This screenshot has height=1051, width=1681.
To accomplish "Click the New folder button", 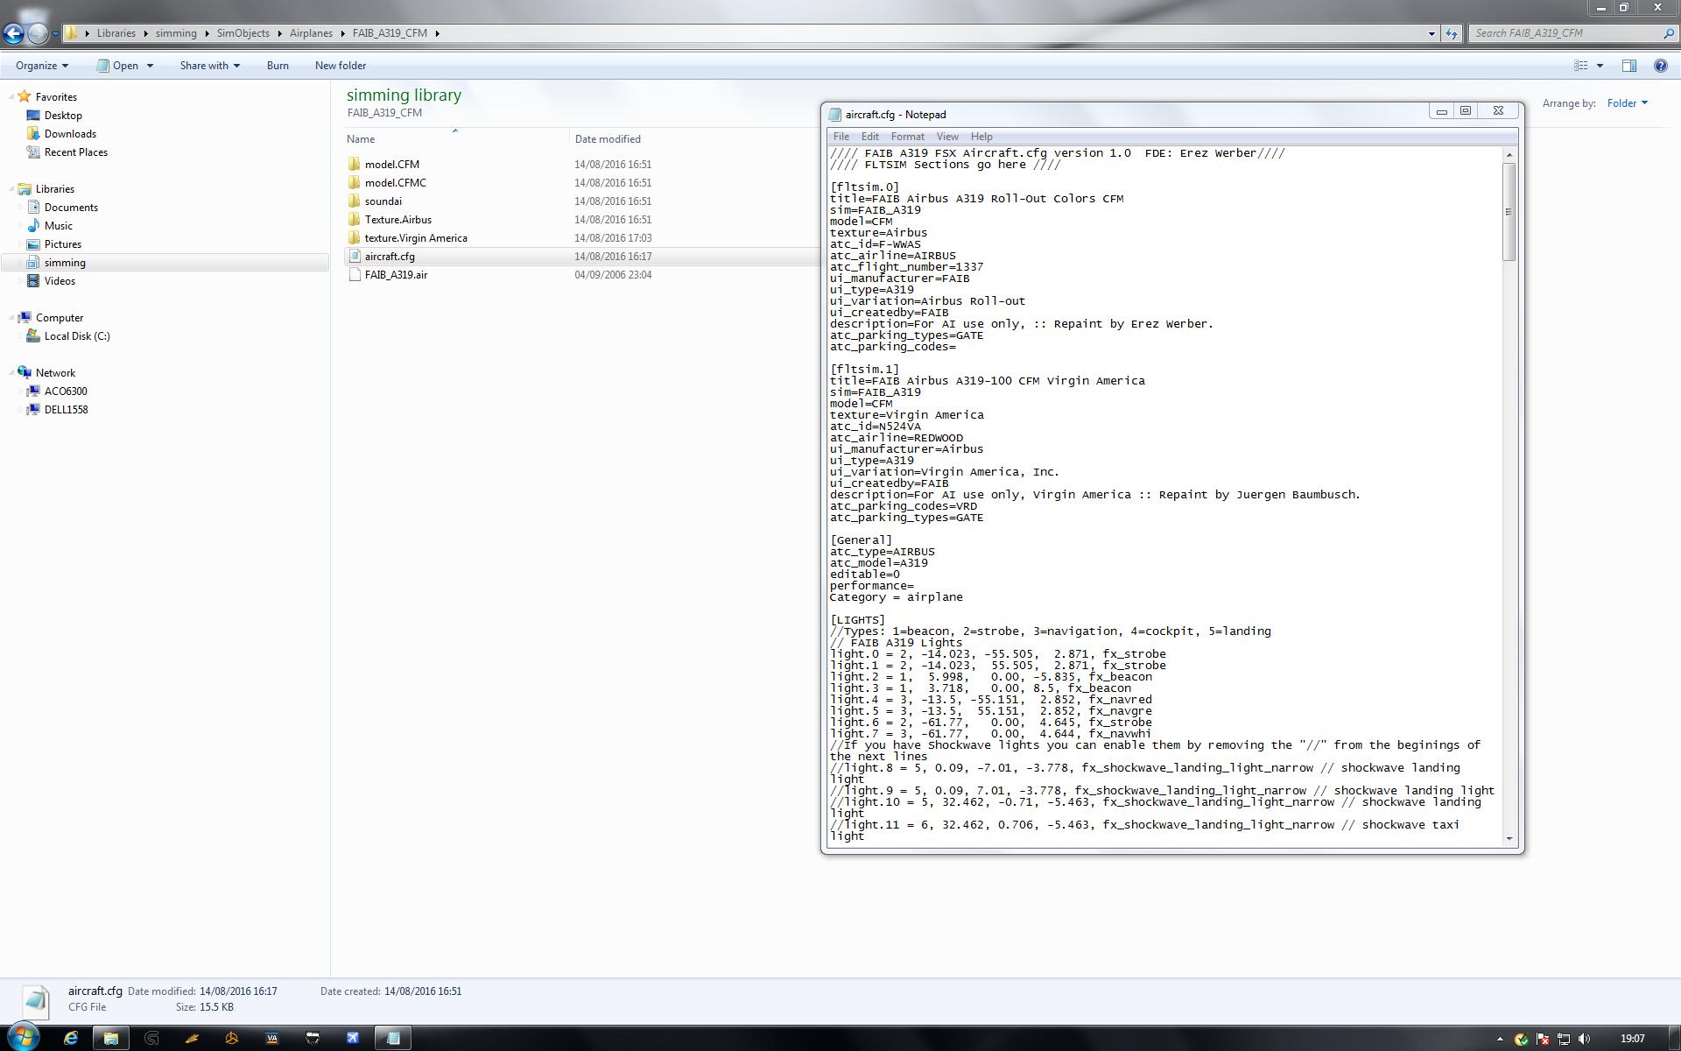I will click(341, 66).
